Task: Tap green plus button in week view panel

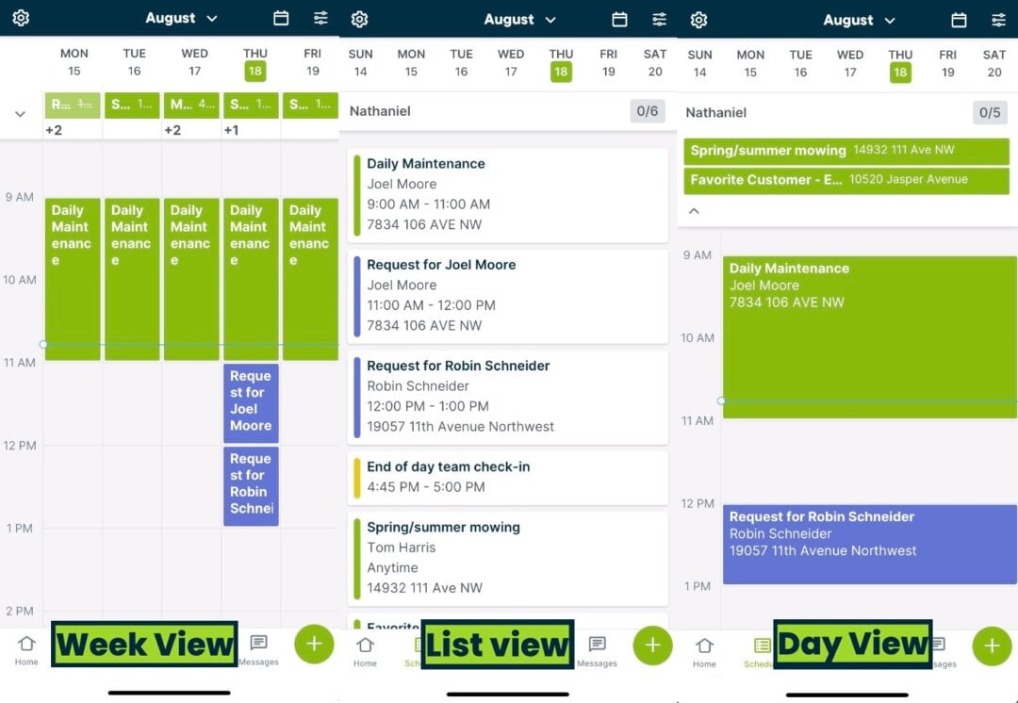Action: point(314,645)
